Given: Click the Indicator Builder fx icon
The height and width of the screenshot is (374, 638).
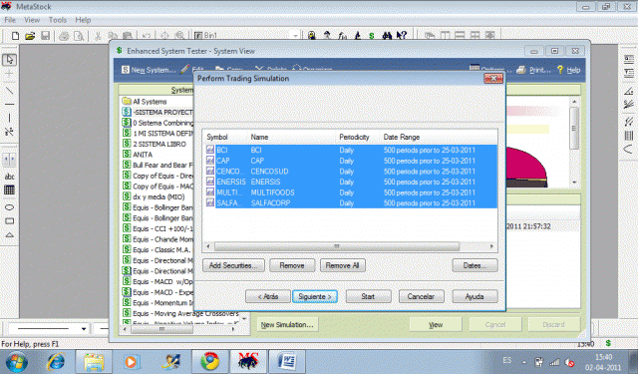Looking at the screenshot, I should point(342,36).
